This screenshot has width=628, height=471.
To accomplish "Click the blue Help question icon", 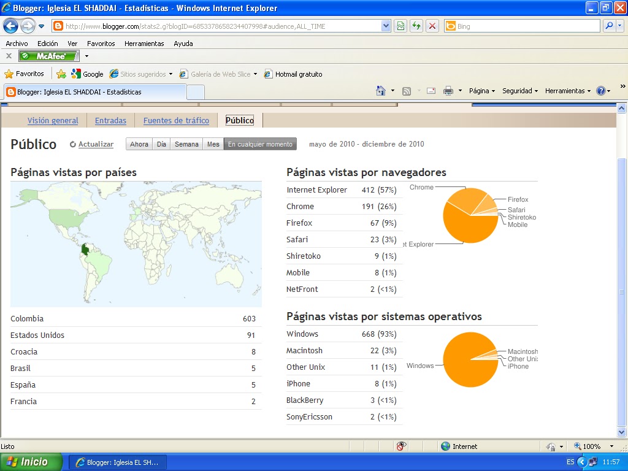I will pos(601,91).
